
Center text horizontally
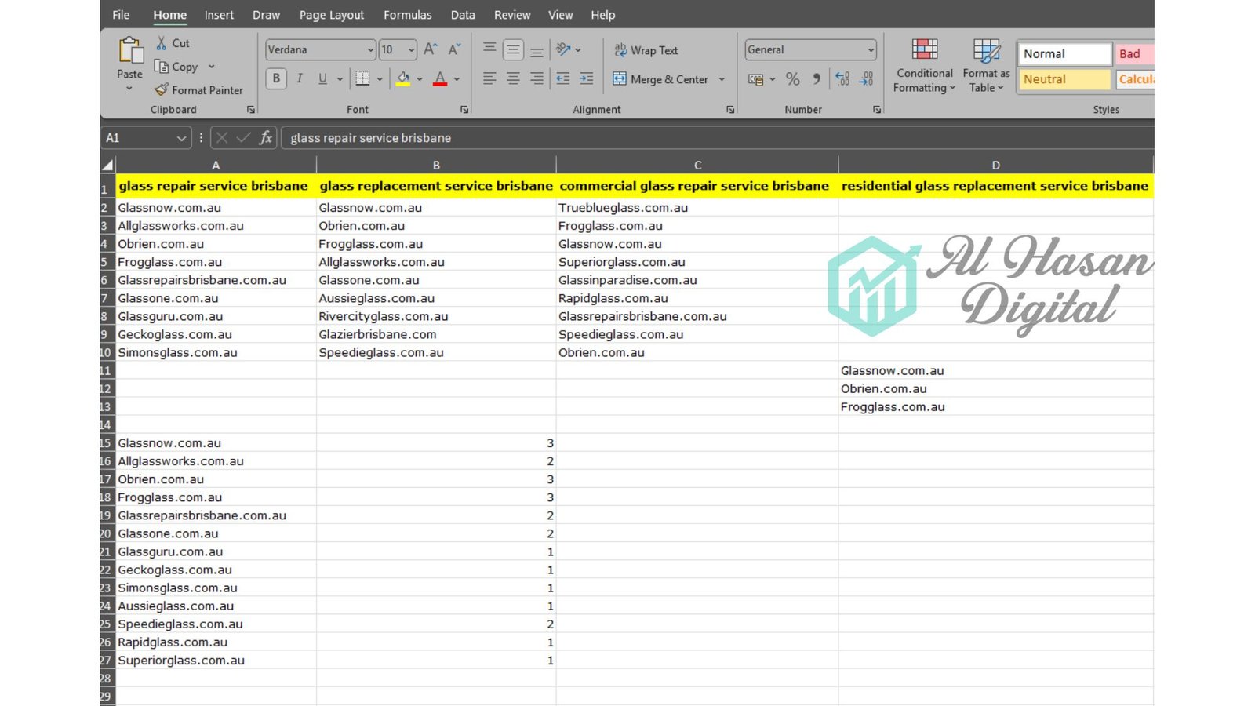tap(513, 78)
